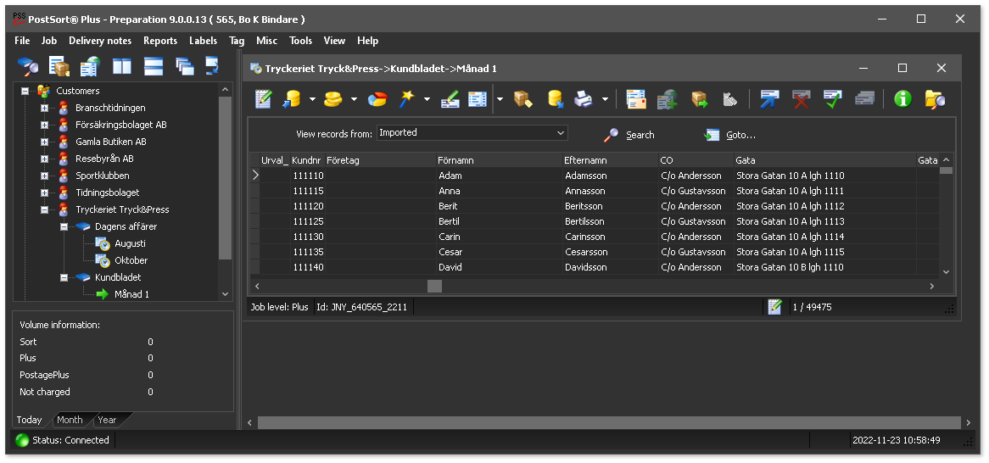Viewport: 989px width, 463px height.
Task: Click the blue list form icon
Action: 478,99
